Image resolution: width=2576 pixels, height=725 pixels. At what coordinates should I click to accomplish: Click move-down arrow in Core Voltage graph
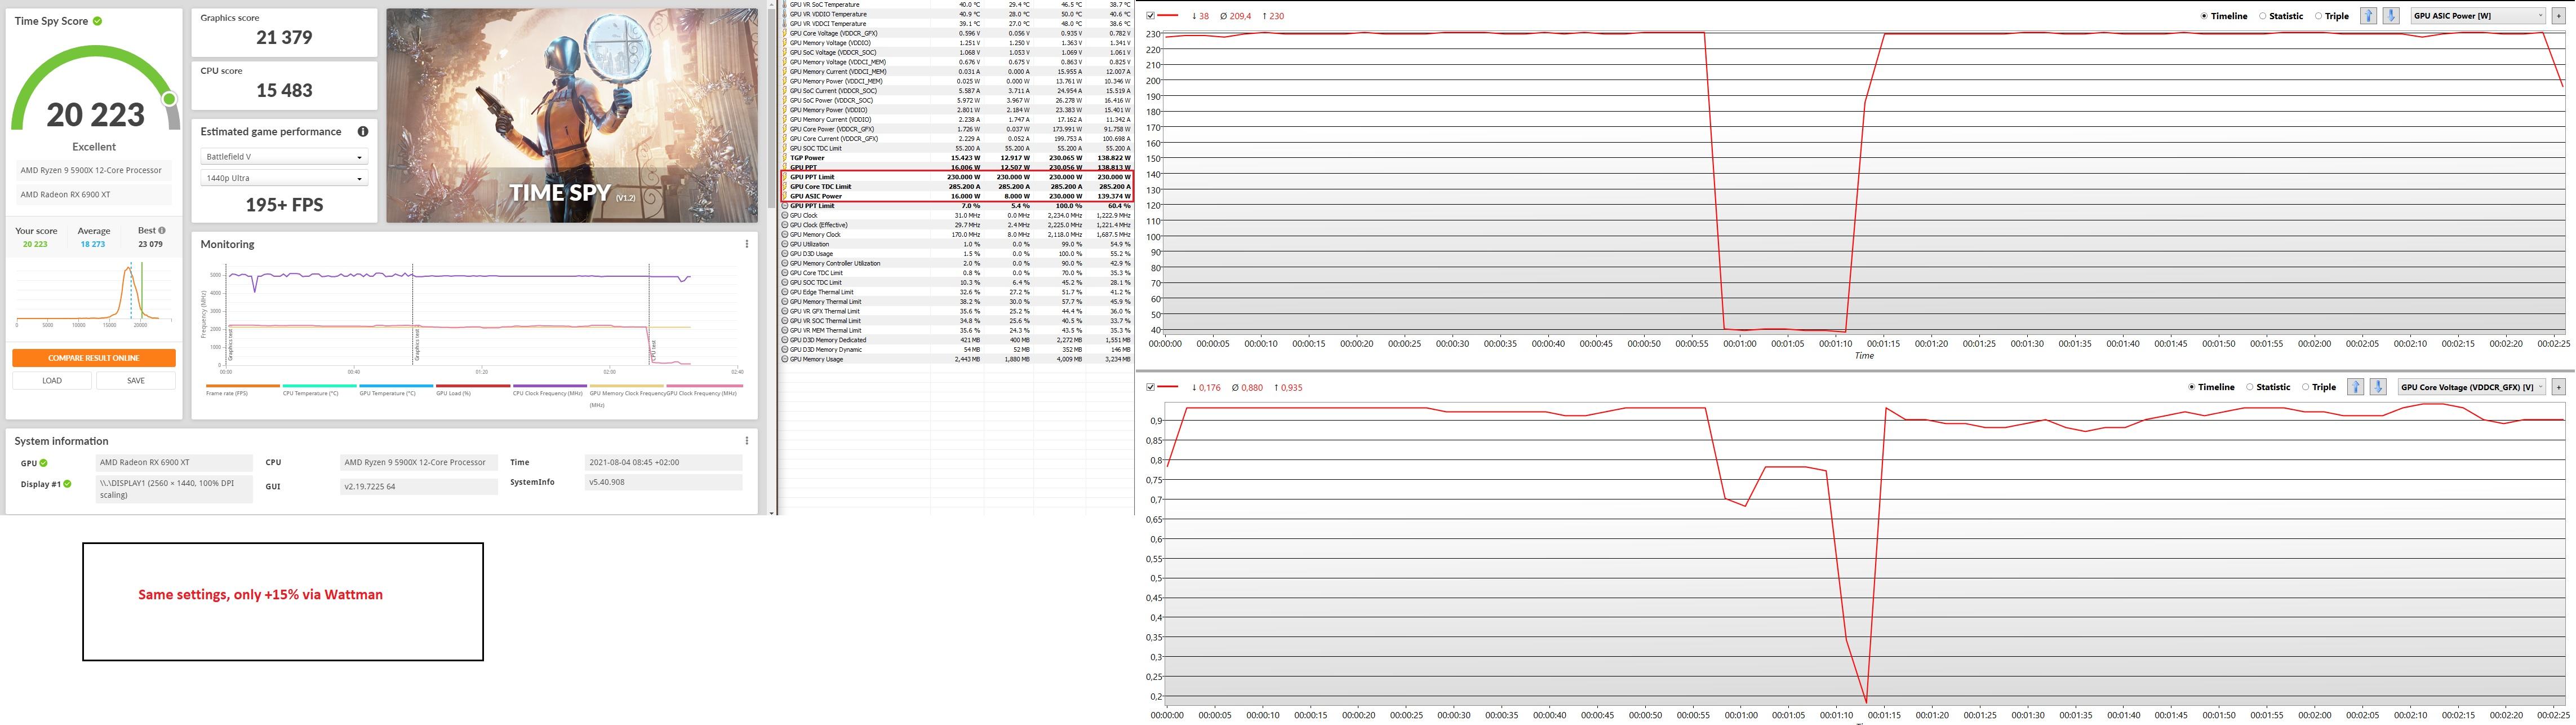(x=2378, y=387)
